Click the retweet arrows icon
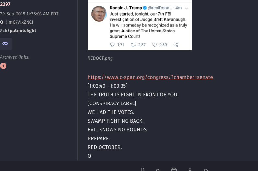 pos(133,45)
